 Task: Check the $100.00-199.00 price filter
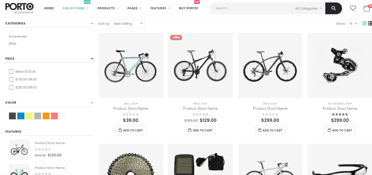11,79
